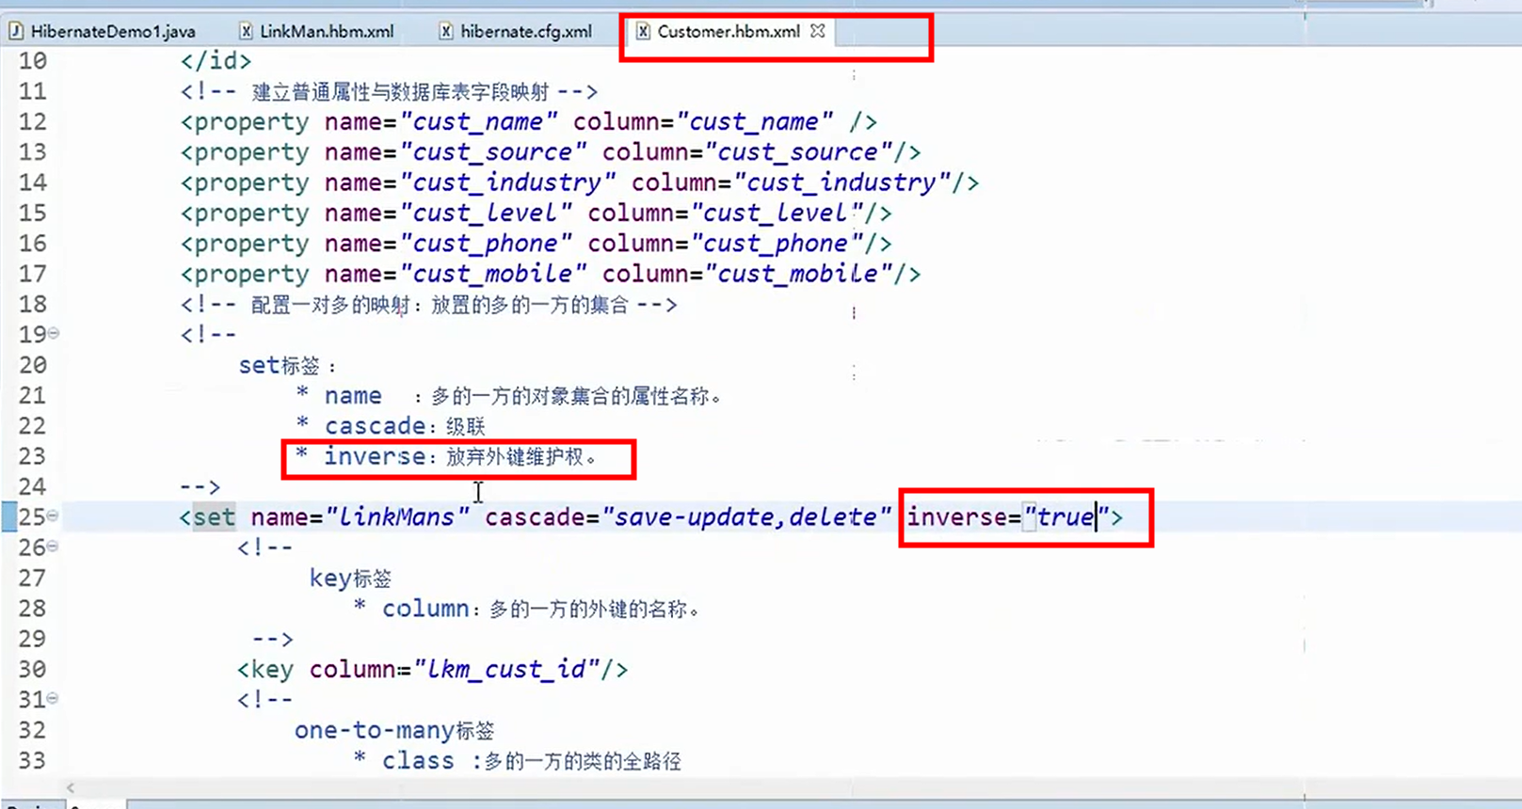Image resolution: width=1522 pixels, height=809 pixels.
Task: Click "cascade" in the comment on line 22
Action: [x=375, y=426]
